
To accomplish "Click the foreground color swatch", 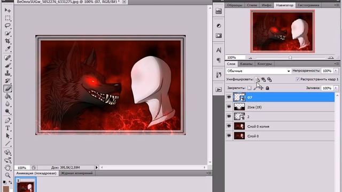I will 6,189.
